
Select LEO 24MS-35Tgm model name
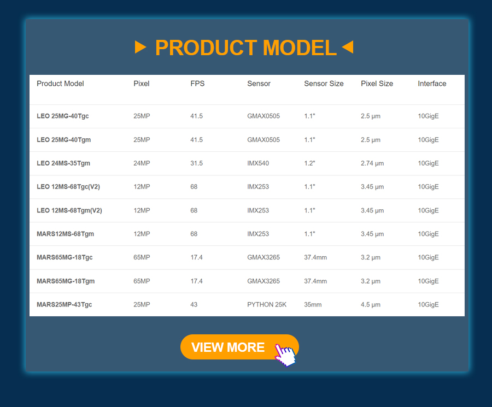click(63, 163)
